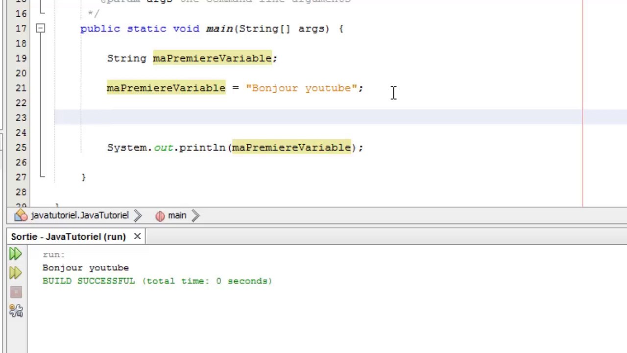Screen dimensions: 627x353
Task: Collapse the main method code fold
Action: pos(41,29)
